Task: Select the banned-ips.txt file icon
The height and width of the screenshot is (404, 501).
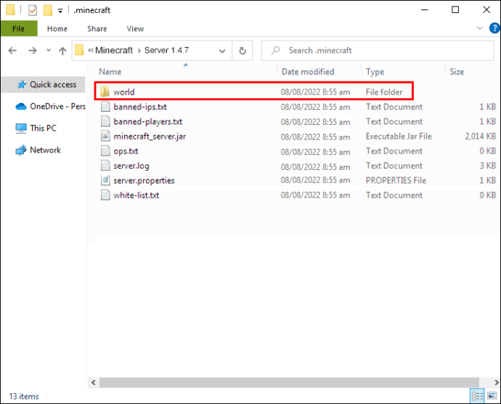Action: [105, 107]
